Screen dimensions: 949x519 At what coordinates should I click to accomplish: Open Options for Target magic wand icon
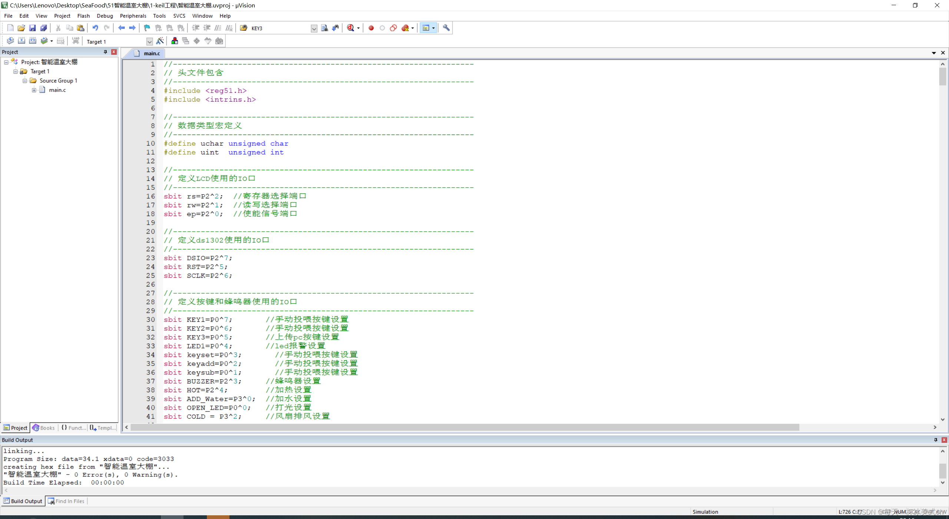coord(160,41)
